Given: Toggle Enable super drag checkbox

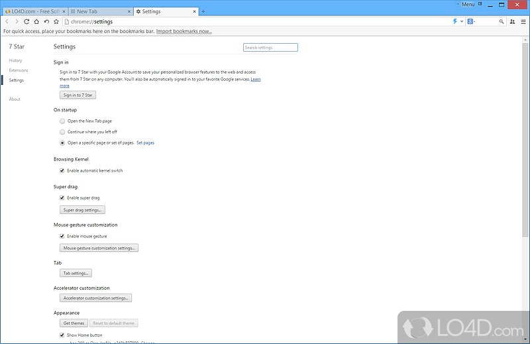Looking at the screenshot, I should coord(62,198).
